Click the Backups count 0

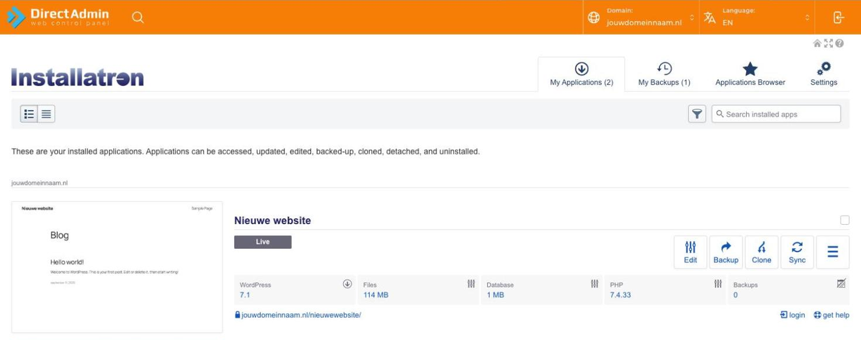coord(735,295)
